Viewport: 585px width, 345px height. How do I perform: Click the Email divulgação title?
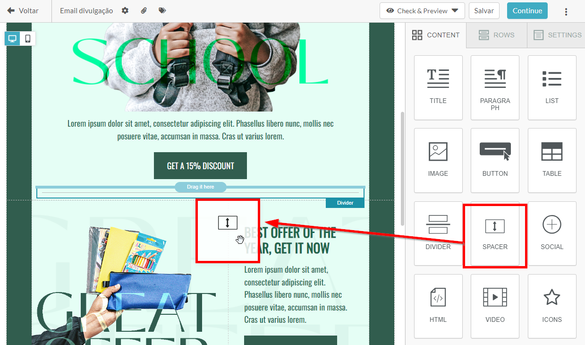click(86, 11)
